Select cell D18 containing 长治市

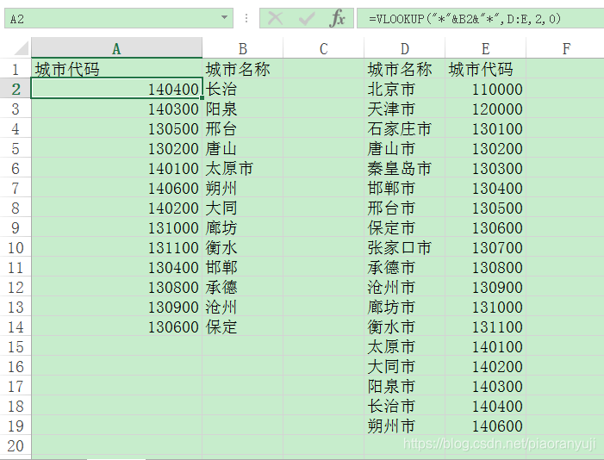[404, 406]
